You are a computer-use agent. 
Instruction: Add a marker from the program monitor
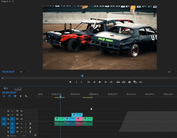(70, 82)
